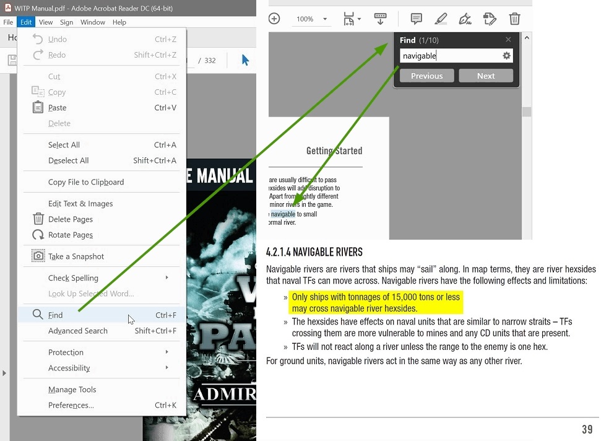
Task: Open the Help menu
Action: 119,22
